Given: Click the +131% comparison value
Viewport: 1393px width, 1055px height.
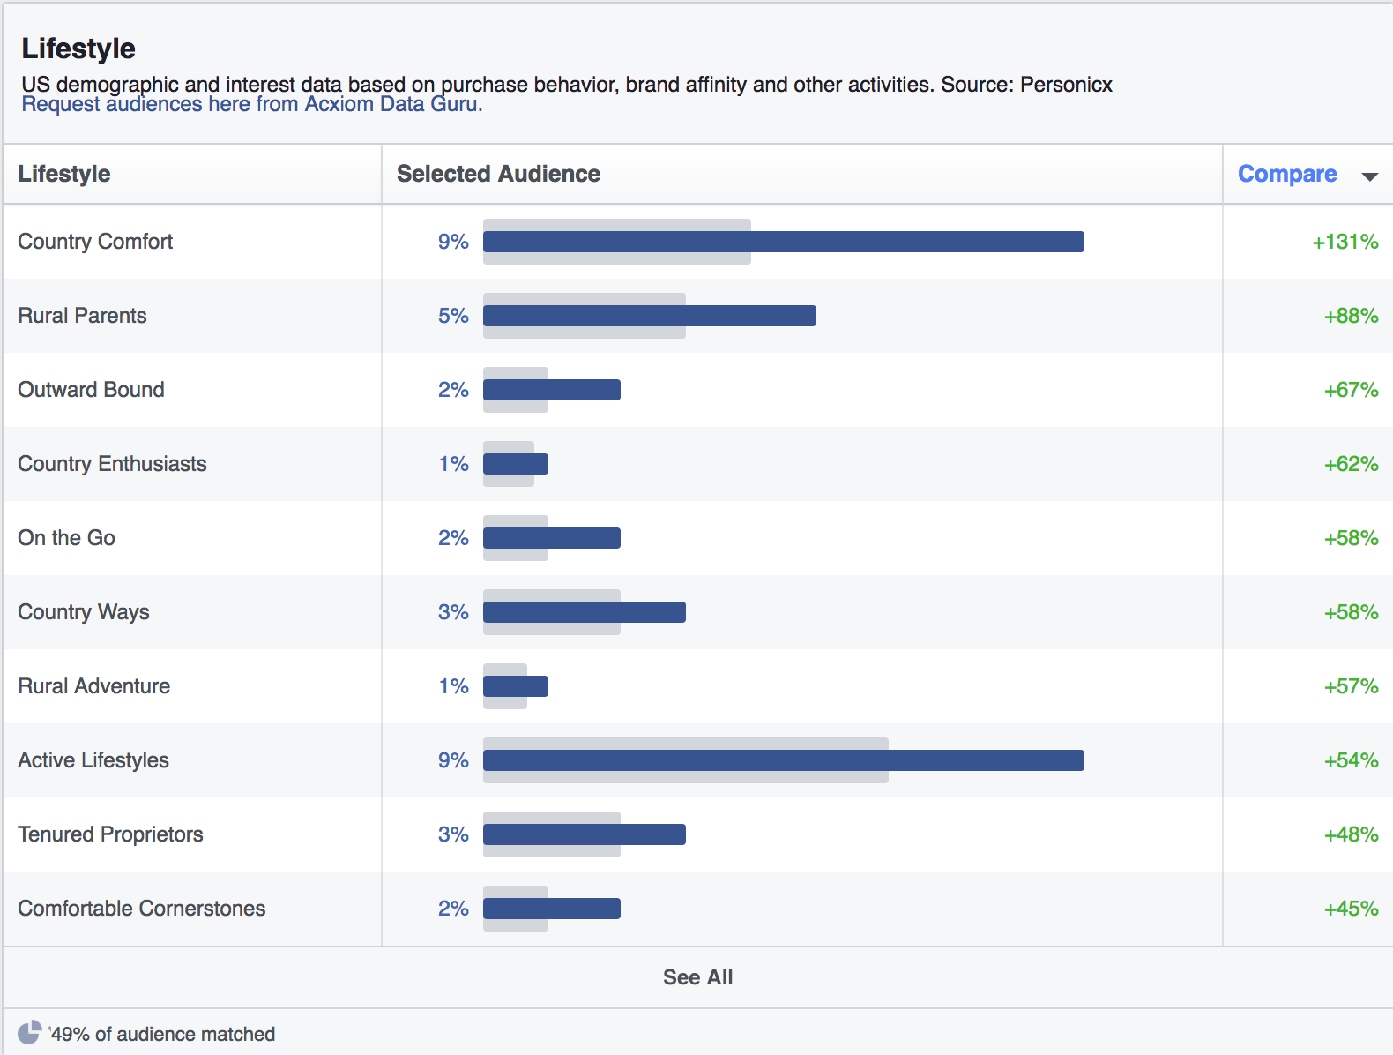Looking at the screenshot, I should click(1345, 242).
